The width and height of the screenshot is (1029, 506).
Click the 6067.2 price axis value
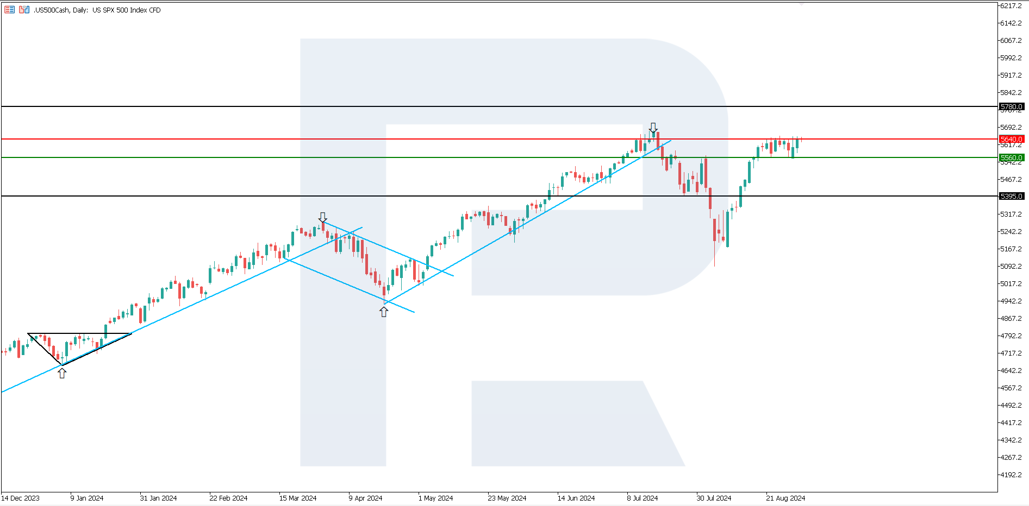click(1011, 41)
